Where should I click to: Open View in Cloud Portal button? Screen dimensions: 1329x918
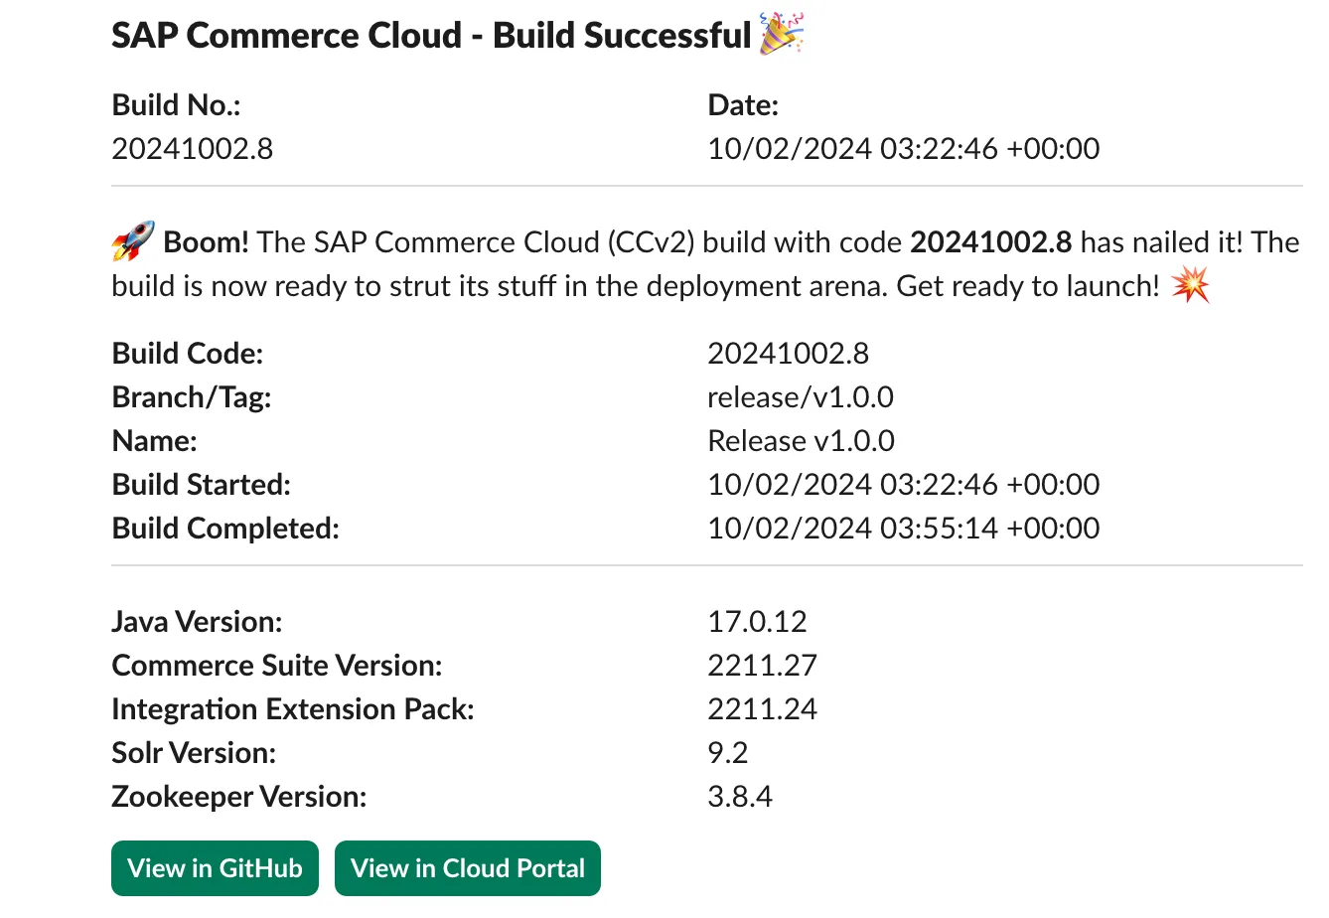coord(468,868)
